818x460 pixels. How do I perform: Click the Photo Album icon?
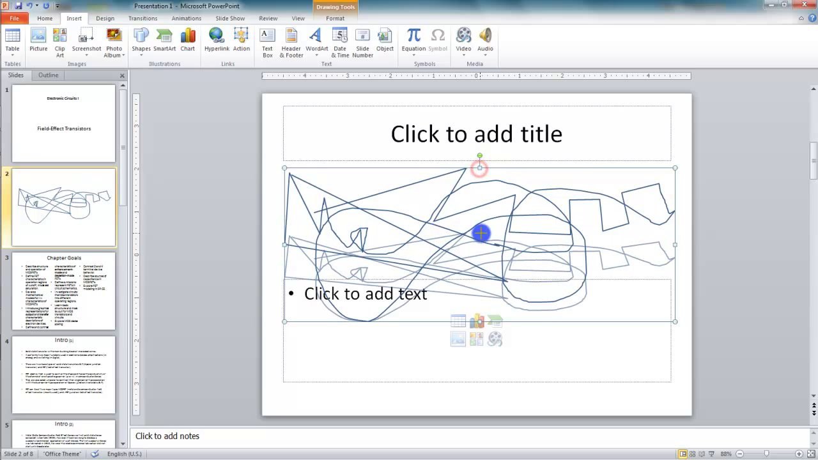coord(114,36)
